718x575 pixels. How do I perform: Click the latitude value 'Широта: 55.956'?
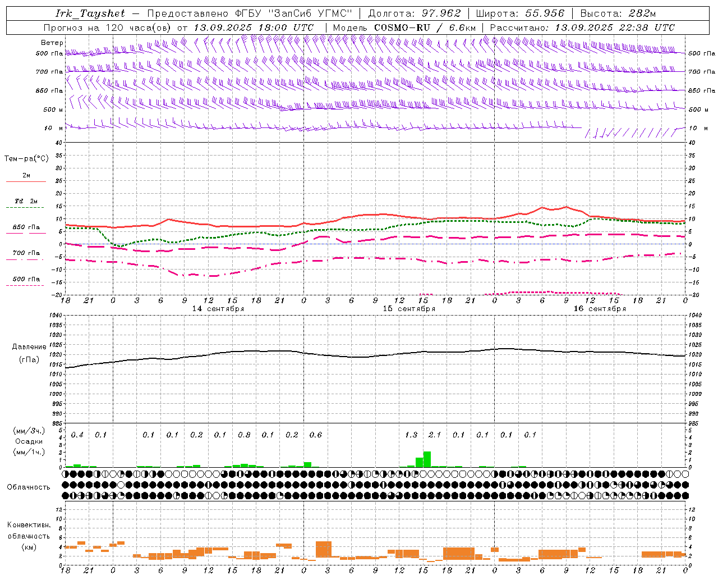coord(520,13)
